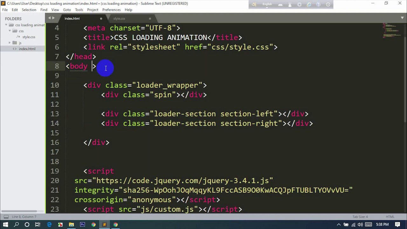Collapse the css loading animation folder
The width and height of the screenshot is (407, 229).
click(x=6, y=25)
